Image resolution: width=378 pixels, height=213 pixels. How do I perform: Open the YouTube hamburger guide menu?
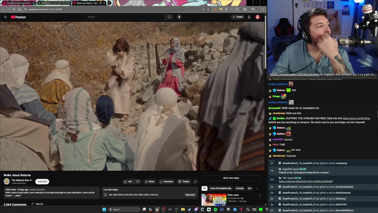(x=5, y=17)
